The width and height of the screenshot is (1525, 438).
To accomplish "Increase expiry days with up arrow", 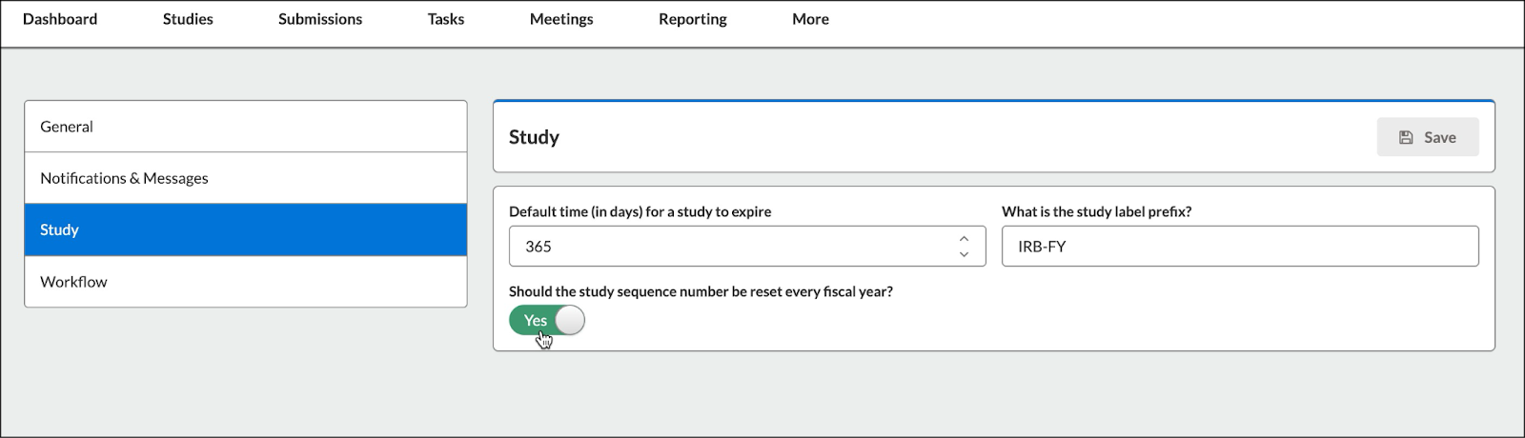I will click(x=964, y=239).
